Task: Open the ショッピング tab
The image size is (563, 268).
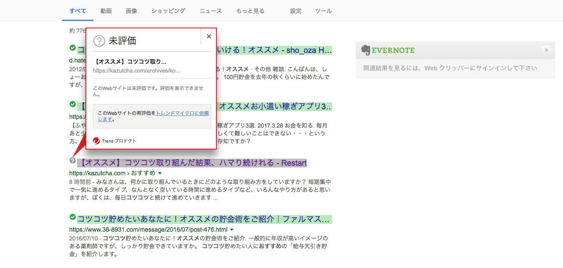Action: coord(168,11)
